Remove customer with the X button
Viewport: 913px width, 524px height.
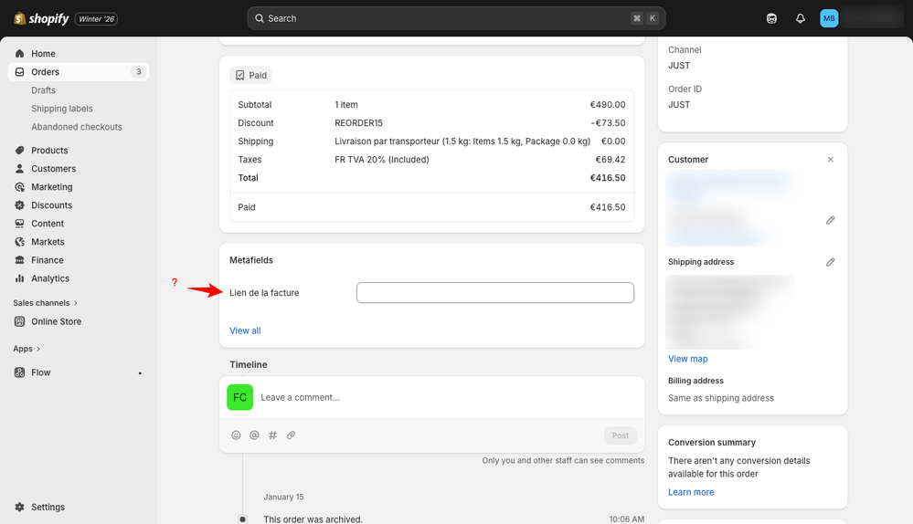830,160
